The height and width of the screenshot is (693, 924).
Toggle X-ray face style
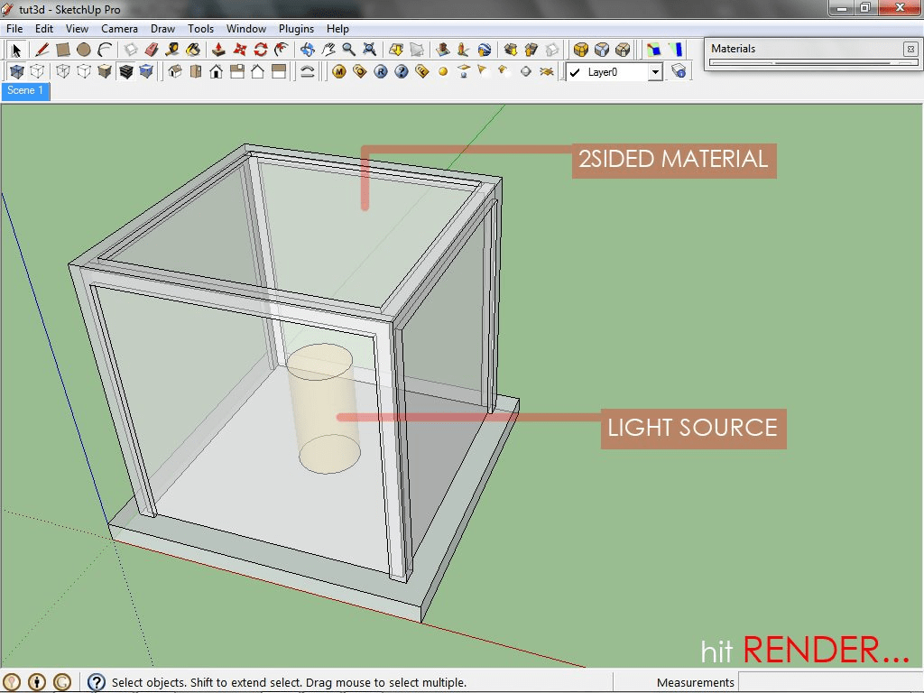(16, 72)
